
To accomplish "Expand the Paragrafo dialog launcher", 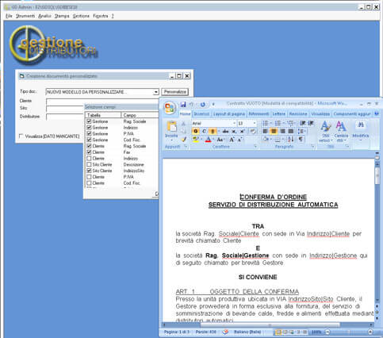I will (312, 146).
